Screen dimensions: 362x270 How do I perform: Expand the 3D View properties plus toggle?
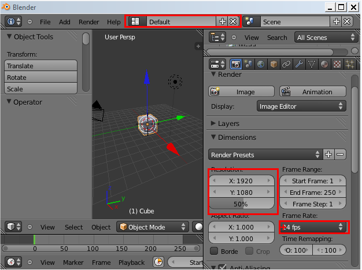tap(198, 46)
